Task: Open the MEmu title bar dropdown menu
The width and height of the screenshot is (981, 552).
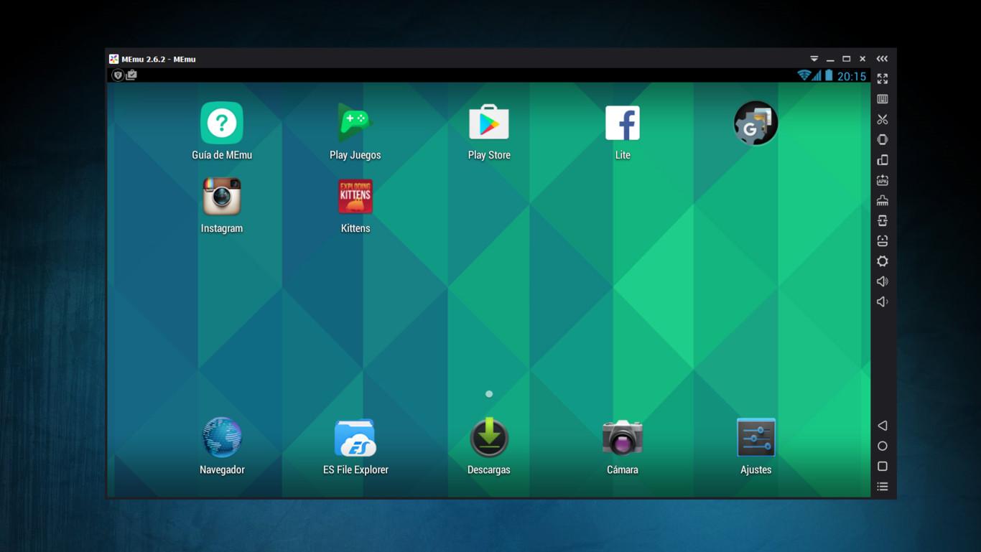Action: [x=814, y=59]
